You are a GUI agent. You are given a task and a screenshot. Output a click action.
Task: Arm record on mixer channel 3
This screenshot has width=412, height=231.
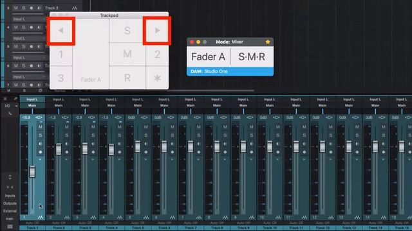(93, 152)
